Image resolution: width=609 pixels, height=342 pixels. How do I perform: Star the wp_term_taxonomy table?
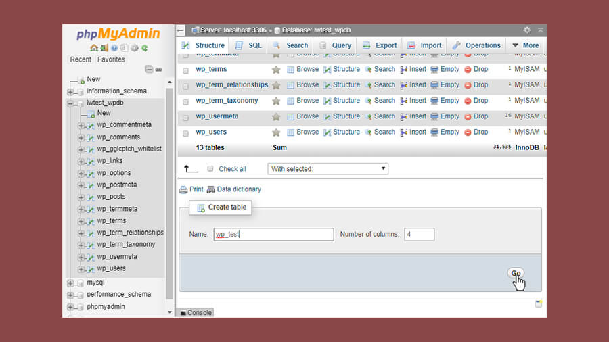276,101
